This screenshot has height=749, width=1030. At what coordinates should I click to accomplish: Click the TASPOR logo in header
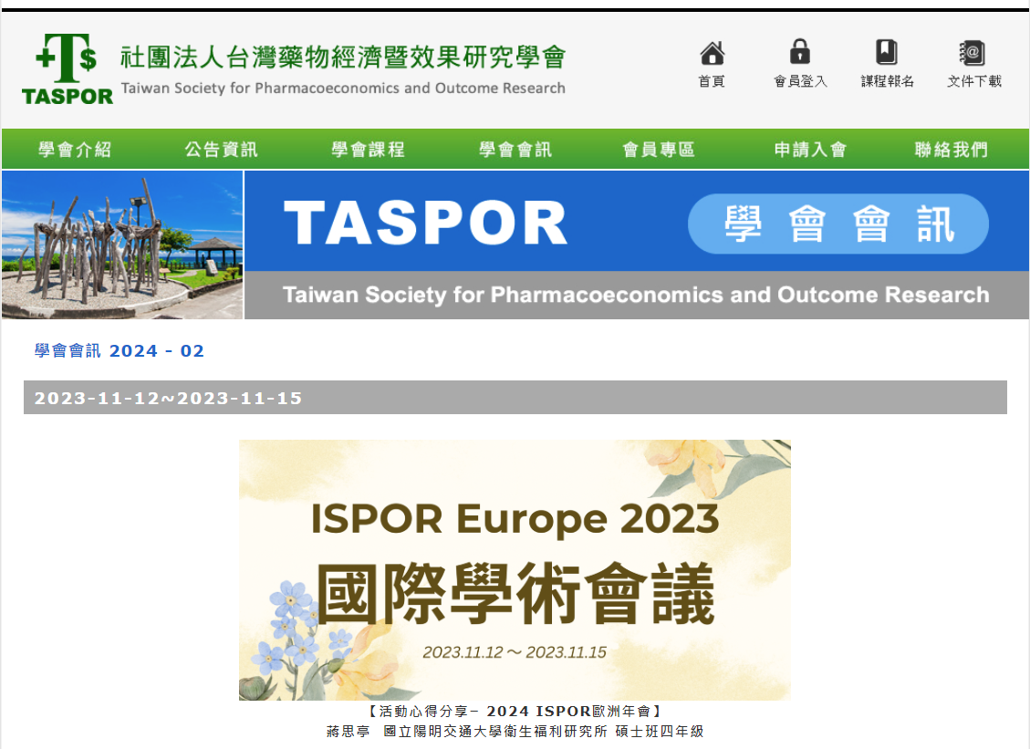(x=68, y=69)
